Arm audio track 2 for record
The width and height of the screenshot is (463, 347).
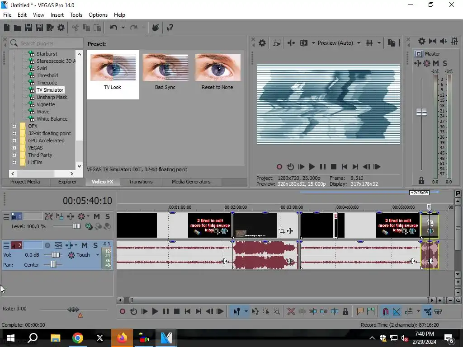47,245
